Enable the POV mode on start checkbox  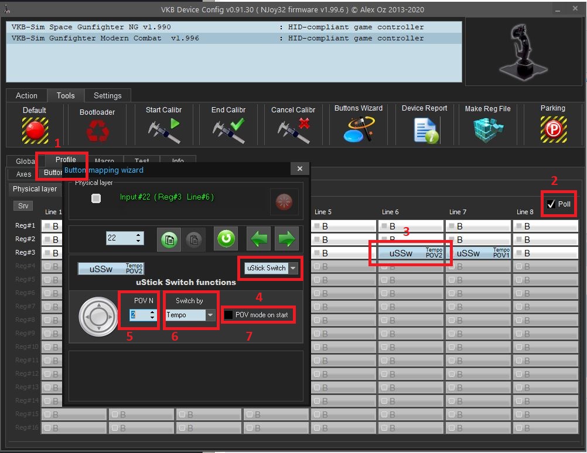point(228,315)
